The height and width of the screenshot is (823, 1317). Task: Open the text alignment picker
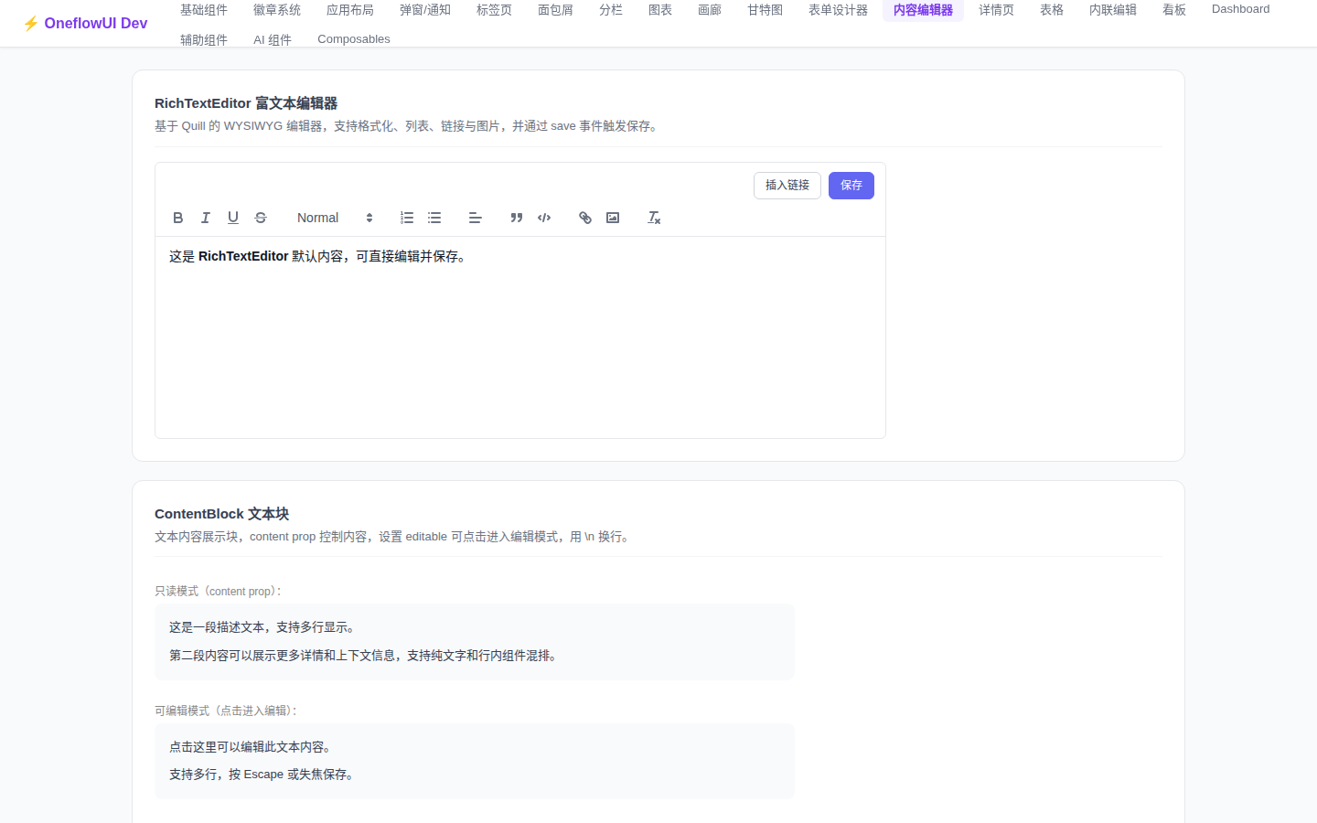(476, 218)
